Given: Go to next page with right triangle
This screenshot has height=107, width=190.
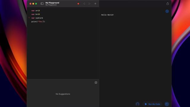Looking at the screenshot, I should [x=89, y=4].
